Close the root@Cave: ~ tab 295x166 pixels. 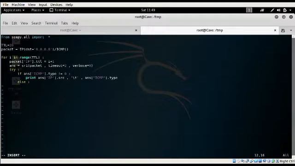point(136,30)
